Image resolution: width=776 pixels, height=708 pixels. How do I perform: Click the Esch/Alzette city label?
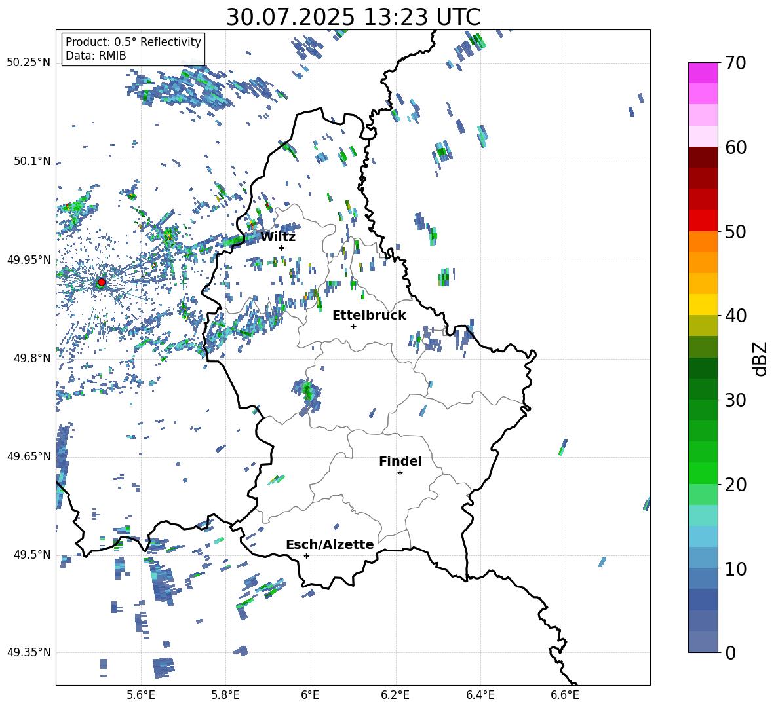tap(330, 544)
